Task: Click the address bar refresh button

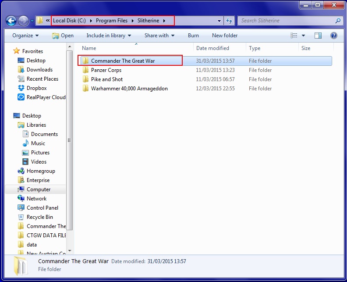Action: coord(229,21)
